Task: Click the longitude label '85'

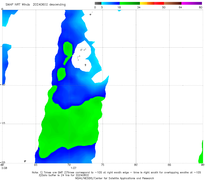Action: (x=169, y=165)
